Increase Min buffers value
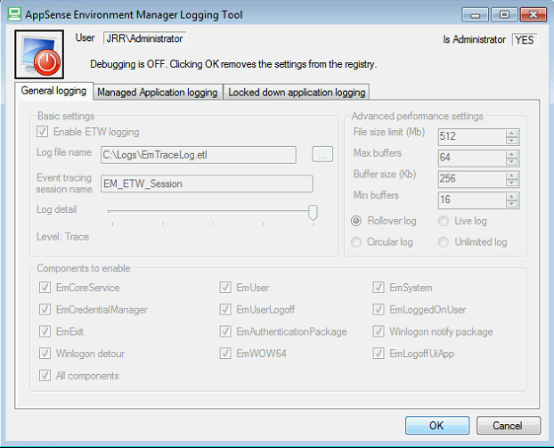 click(x=511, y=197)
